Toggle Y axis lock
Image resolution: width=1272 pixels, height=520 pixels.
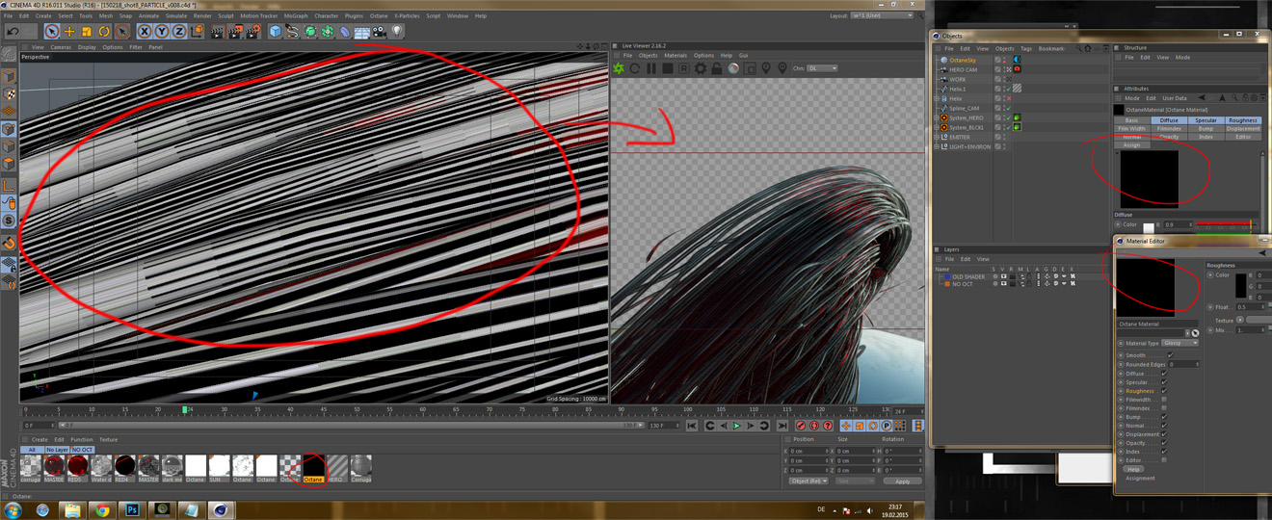click(162, 32)
